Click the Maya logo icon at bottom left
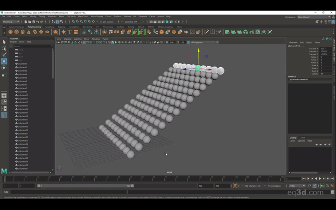 point(4,171)
